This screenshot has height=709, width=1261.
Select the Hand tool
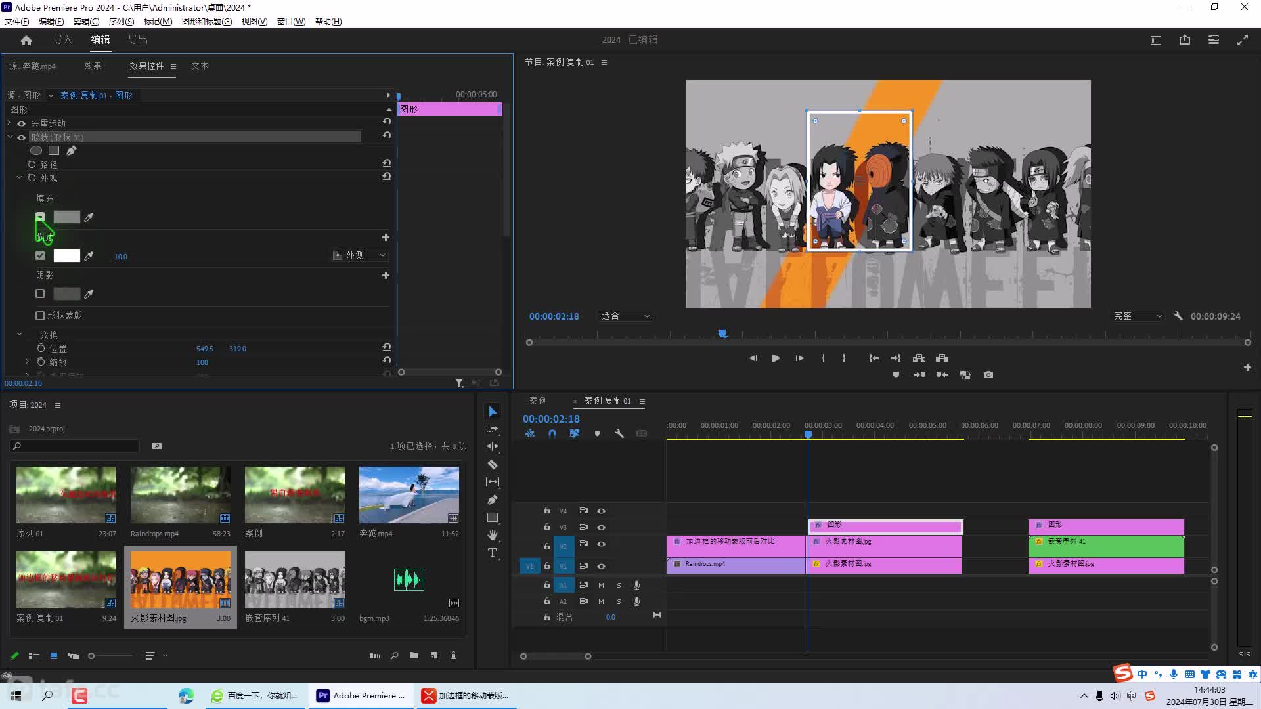pos(493,535)
